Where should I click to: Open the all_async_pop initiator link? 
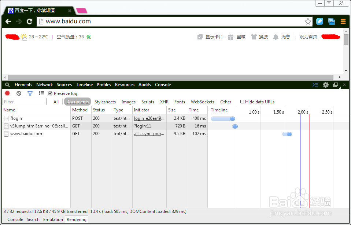pyautogui.click(x=149, y=134)
